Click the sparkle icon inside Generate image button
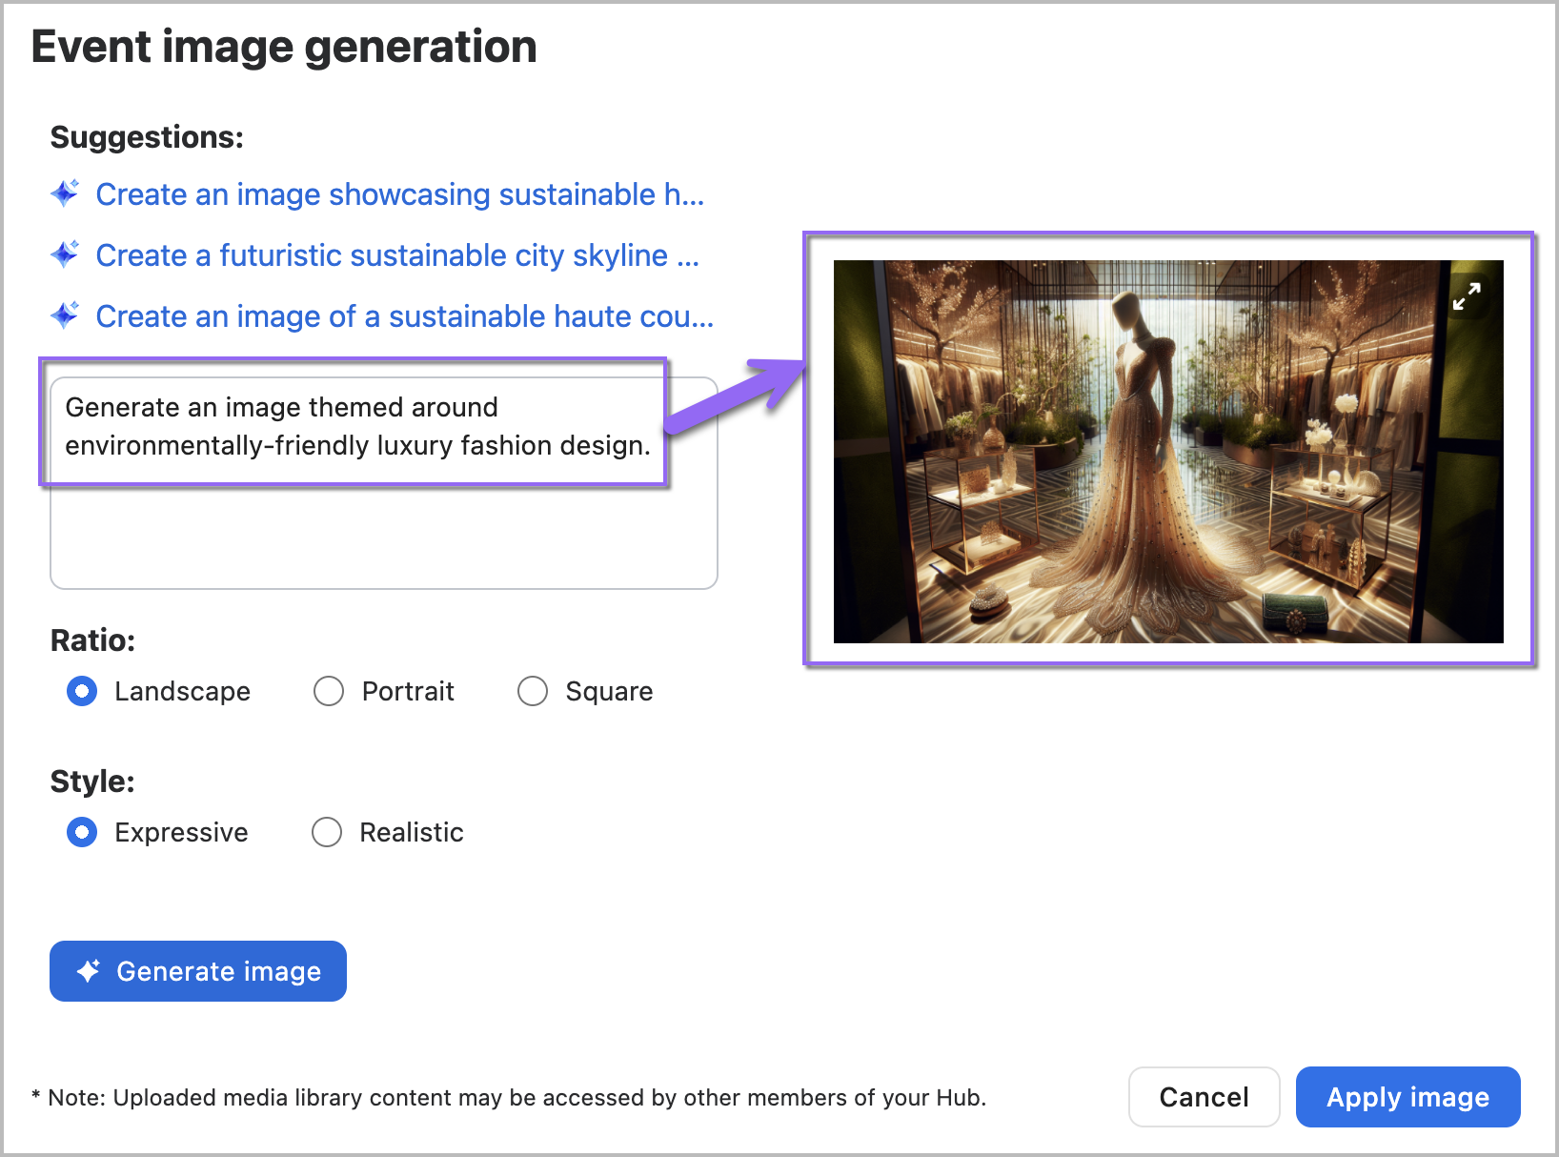The height and width of the screenshot is (1157, 1559). pos(89,971)
